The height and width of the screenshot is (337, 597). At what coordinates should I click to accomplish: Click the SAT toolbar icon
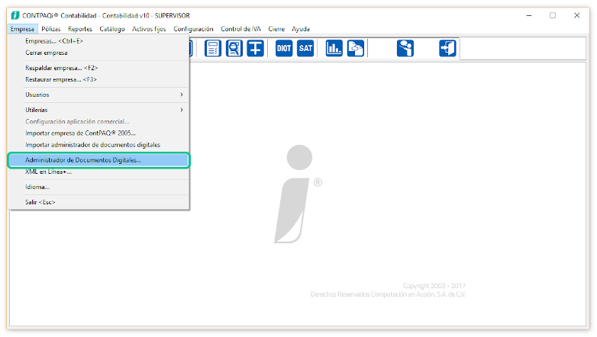306,48
